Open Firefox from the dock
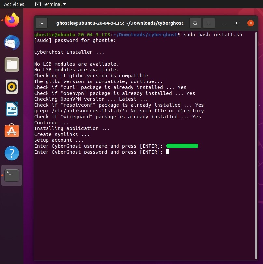 12,20
